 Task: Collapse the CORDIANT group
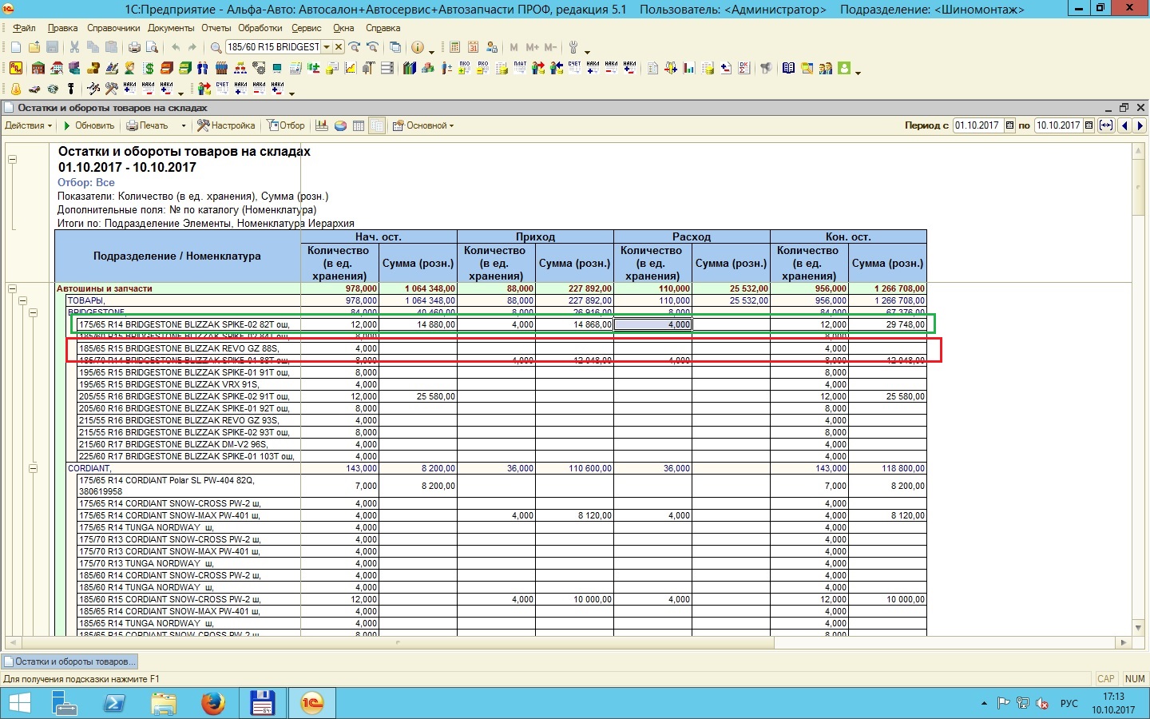coord(33,468)
